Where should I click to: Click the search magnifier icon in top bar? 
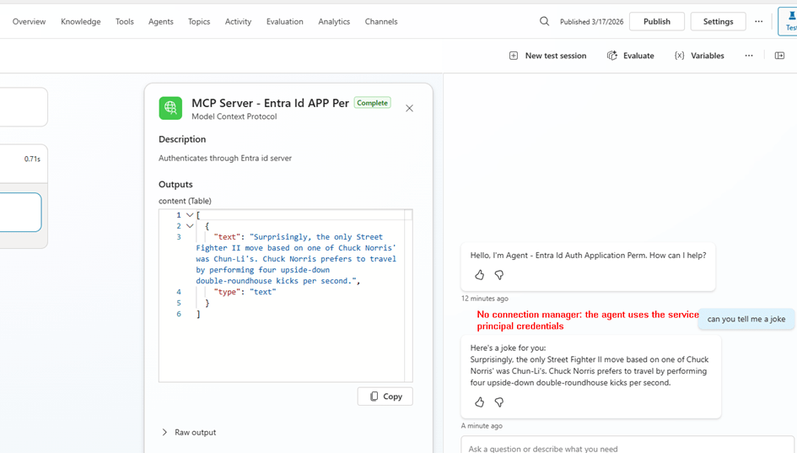(544, 21)
